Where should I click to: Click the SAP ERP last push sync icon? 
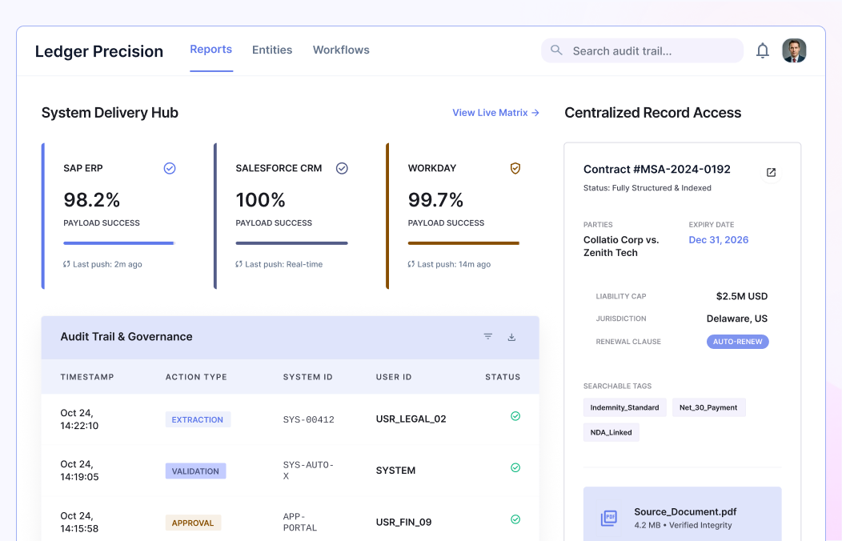(x=66, y=264)
